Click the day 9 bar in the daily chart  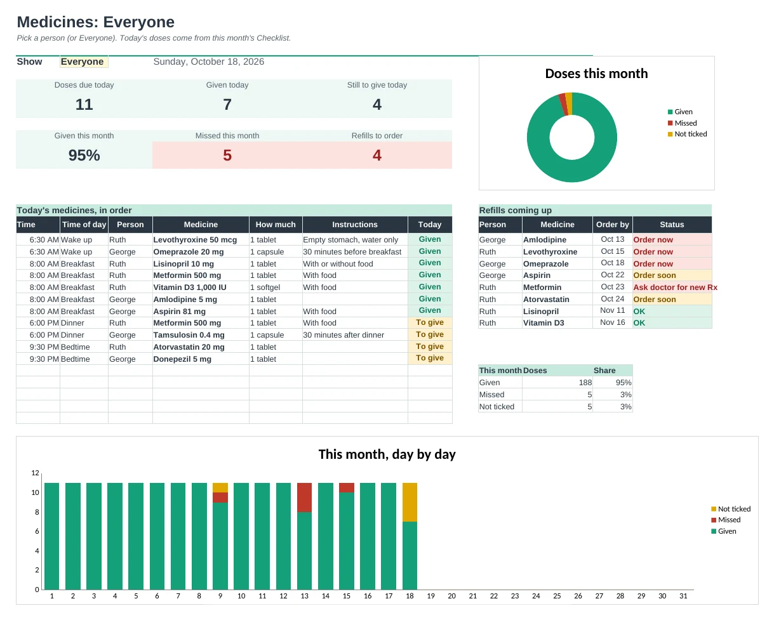click(x=220, y=536)
